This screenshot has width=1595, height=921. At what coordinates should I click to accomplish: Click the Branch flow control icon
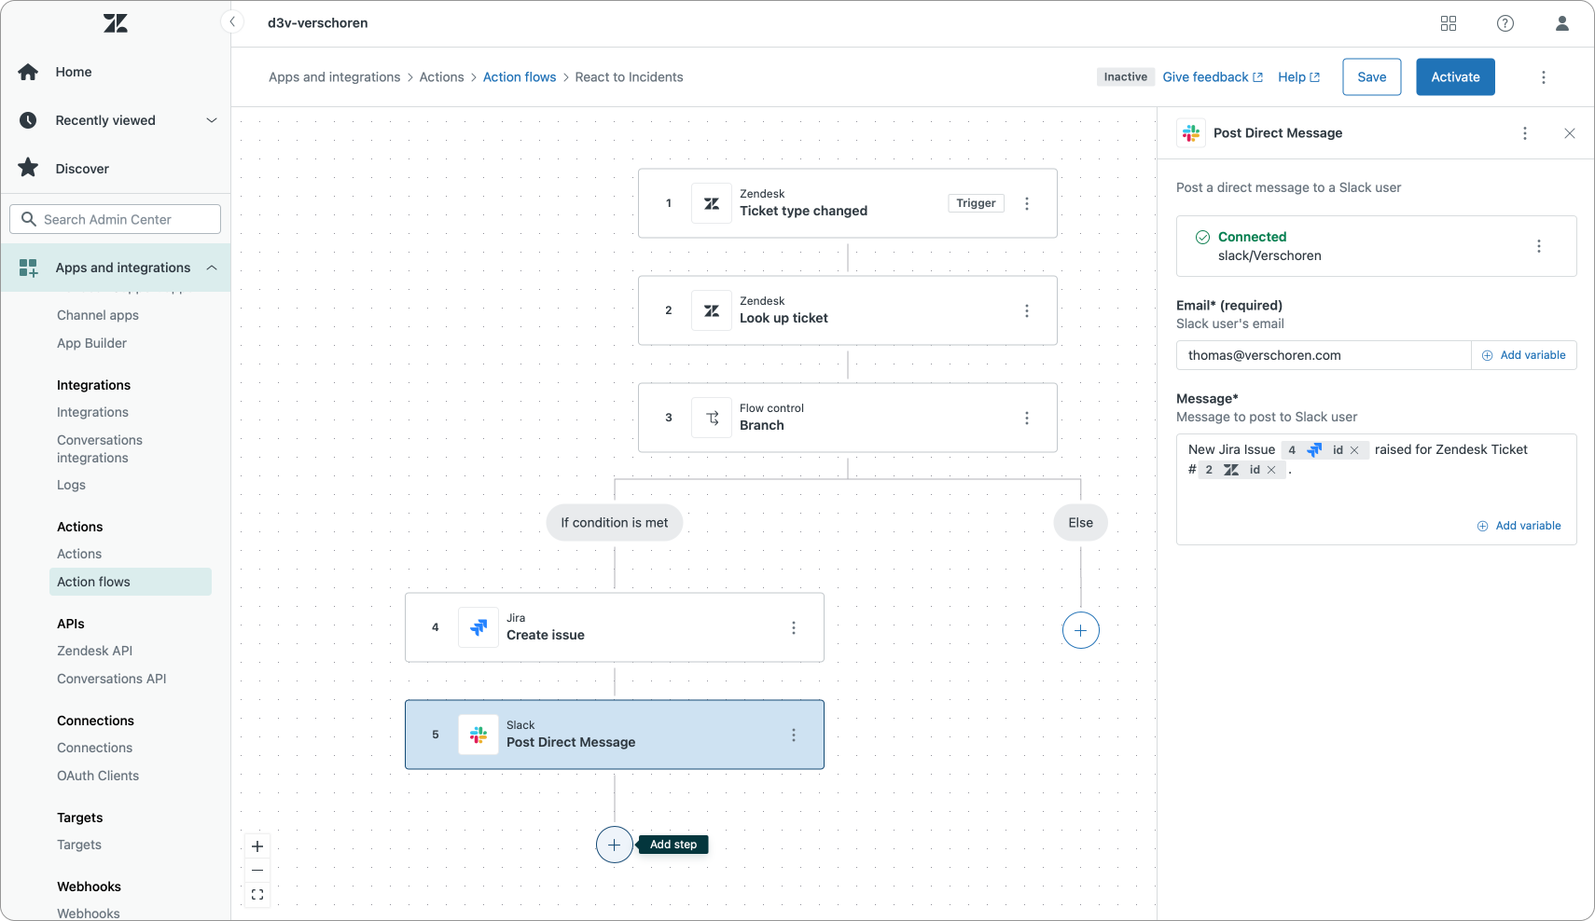(x=712, y=418)
